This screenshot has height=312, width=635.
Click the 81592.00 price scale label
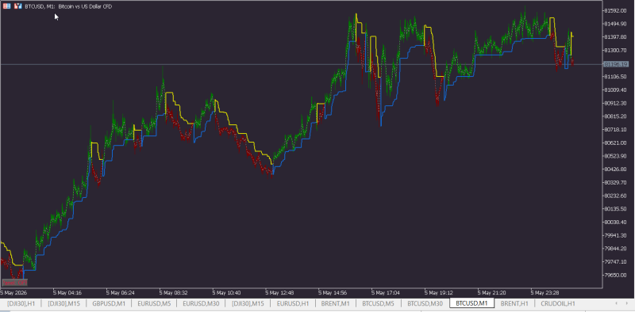pyautogui.click(x=616, y=10)
